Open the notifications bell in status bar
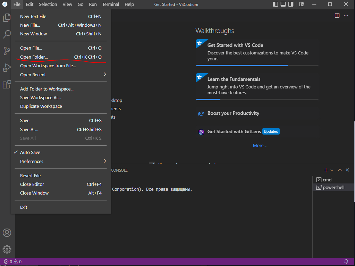The width and height of the screenshot is (355, 266). point(346,261)
